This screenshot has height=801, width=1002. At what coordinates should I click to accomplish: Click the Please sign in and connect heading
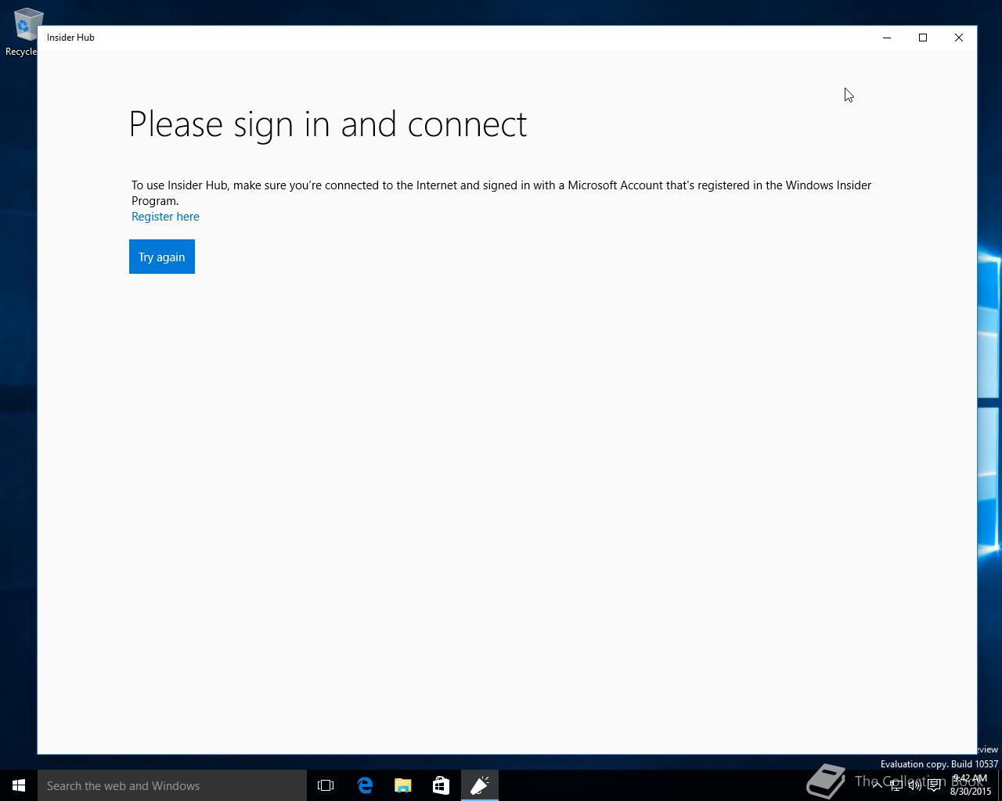coord(328,124)
